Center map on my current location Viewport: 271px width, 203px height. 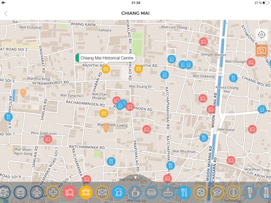click(262, 35)
